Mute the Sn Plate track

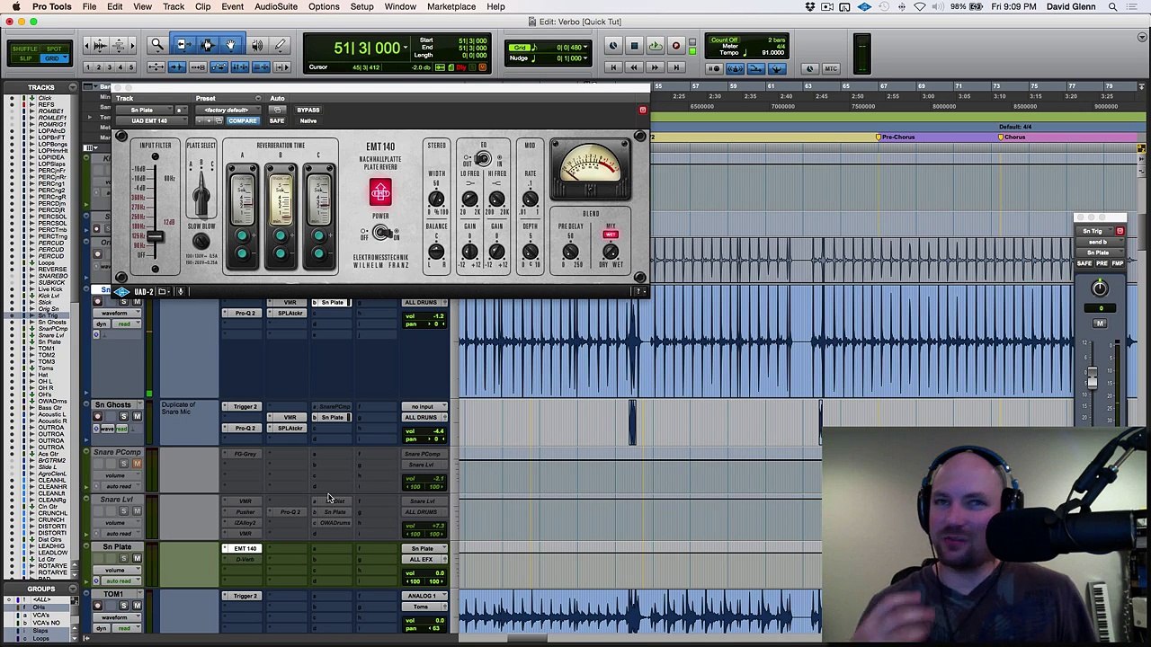[x=138, y=558]
